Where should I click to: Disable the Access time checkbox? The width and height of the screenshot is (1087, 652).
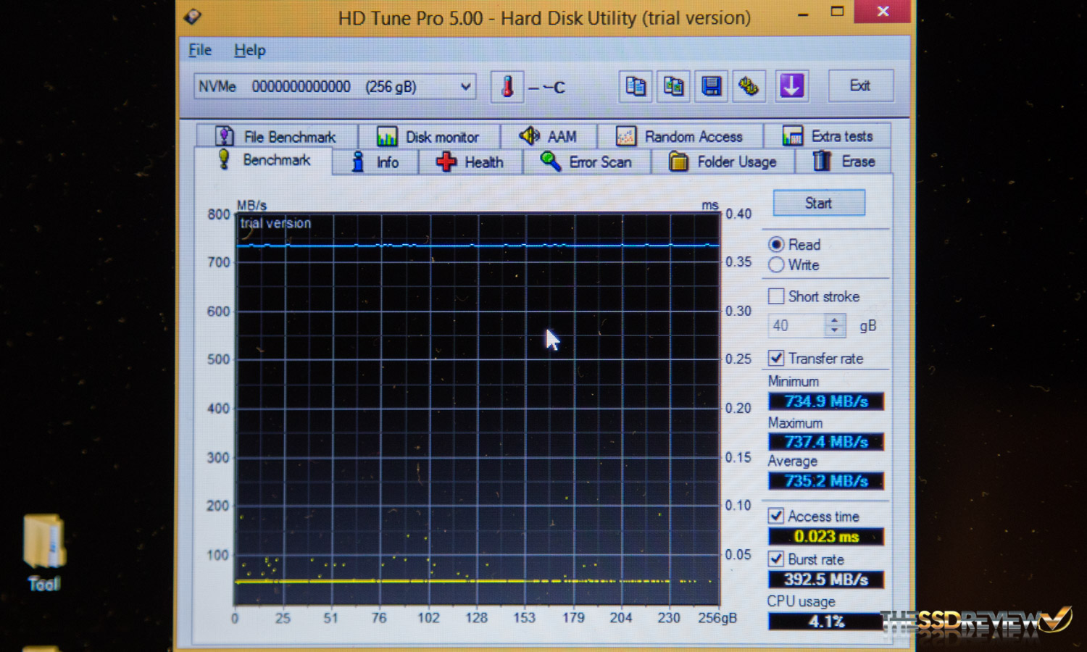click(x=776, y=516)
